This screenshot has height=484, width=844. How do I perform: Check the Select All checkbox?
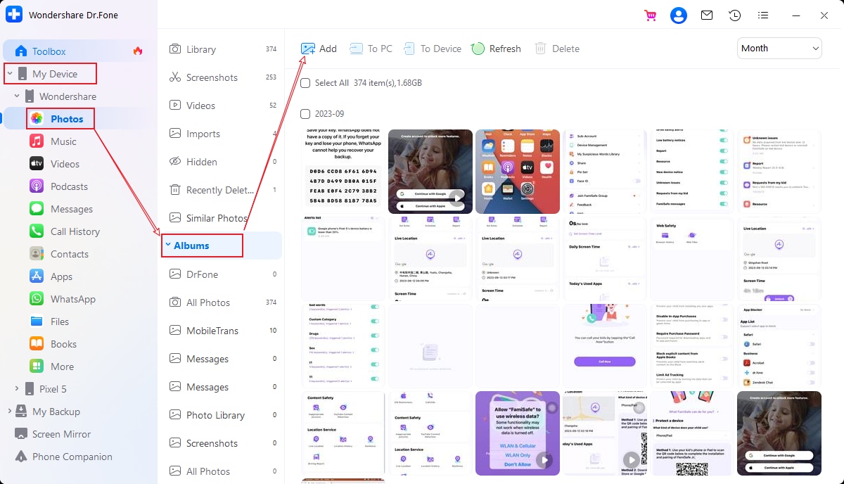click(305, 83)
